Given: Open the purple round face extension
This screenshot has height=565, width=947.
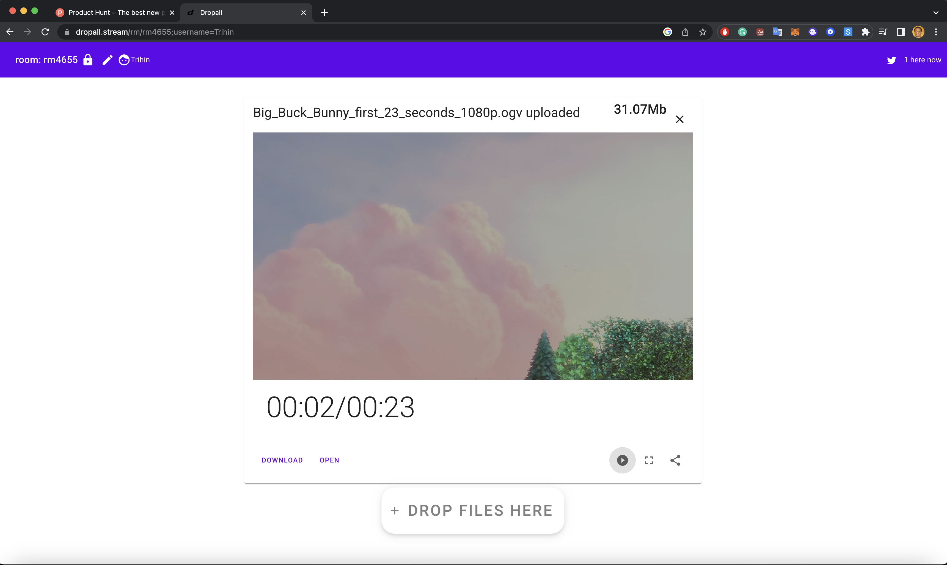Looking at the screenshot, I should (813, 32).
